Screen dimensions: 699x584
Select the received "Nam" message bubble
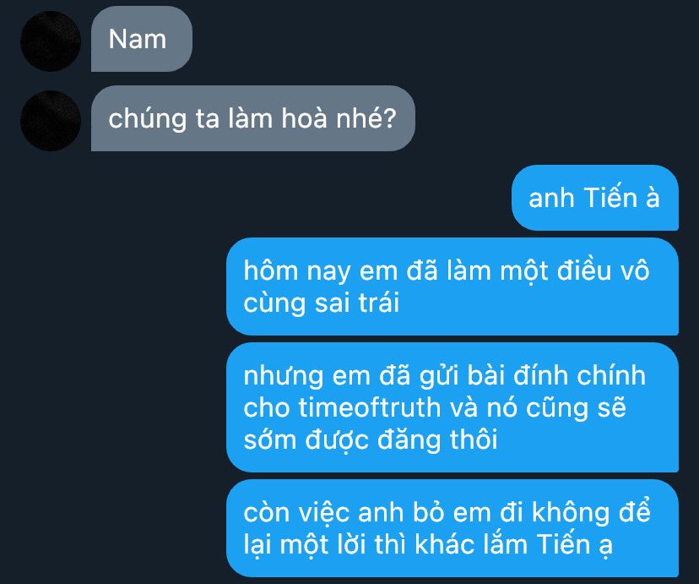142,39
